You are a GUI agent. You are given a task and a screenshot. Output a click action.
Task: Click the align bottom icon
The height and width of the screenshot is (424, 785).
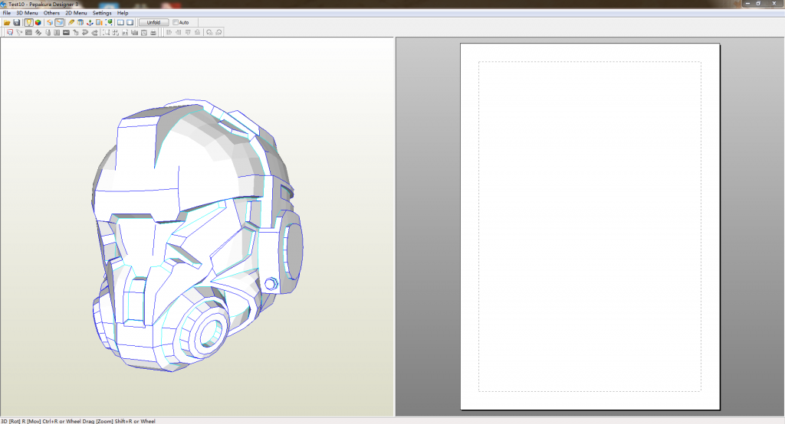197,32
